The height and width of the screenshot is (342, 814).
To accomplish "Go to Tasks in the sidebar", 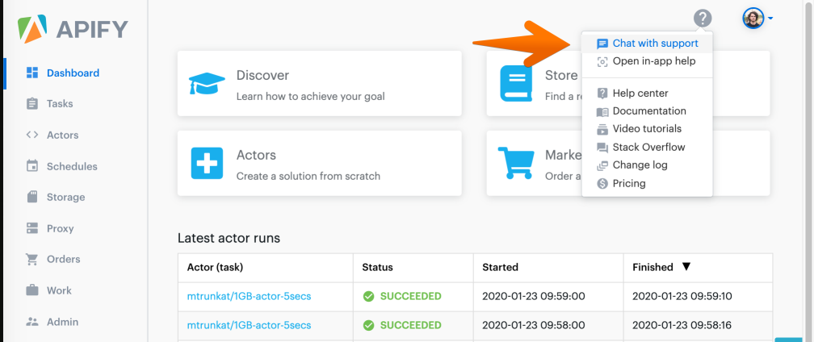I will pyautogui.click(x=60, y=103).
